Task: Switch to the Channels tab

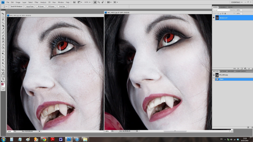Action: [x=223, y=7]
